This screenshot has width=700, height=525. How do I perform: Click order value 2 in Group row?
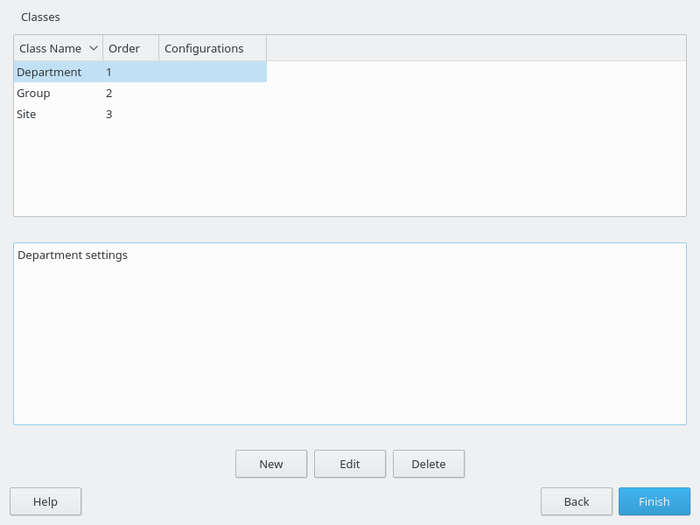[109, 94]
